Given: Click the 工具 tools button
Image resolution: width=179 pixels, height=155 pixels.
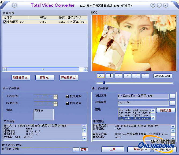Looking at the screenshot, I should click(113, 149).
